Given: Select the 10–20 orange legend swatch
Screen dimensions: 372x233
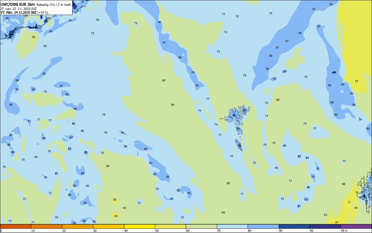Looking at the screenshot, I should click(x=46, y=226).
